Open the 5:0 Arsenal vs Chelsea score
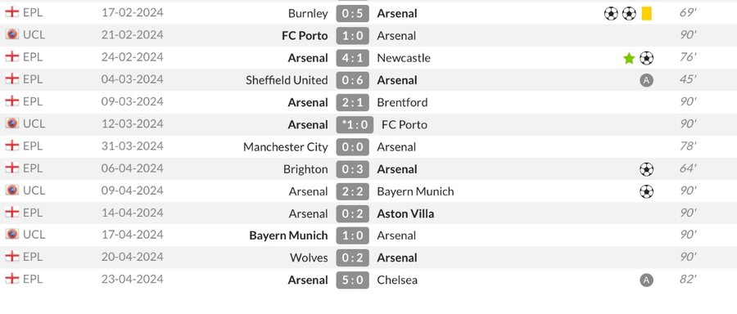This screenshot has height=314, width=737. (352, 280)
